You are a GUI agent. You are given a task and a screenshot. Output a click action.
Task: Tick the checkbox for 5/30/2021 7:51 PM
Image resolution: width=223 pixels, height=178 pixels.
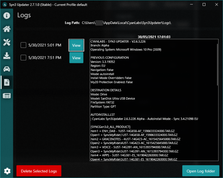point(23,58)
